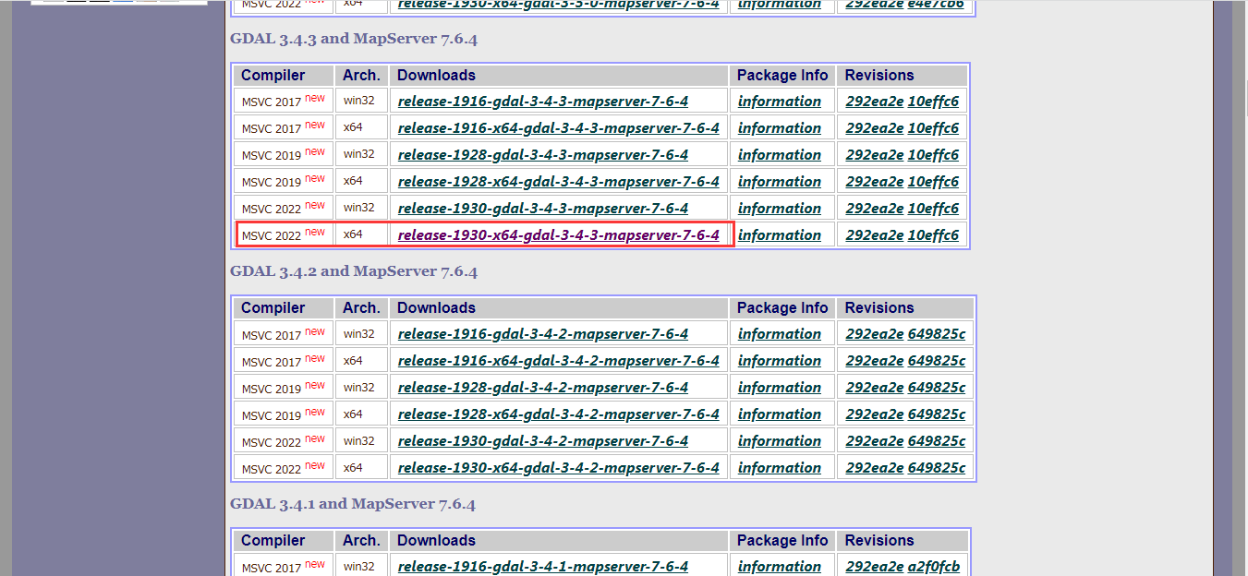Click 292ea2e in release-1916-x64-gdal-3-4-2 row
Image resolution: width=1248 pixels, height=576 pixels.
(875, 361)
